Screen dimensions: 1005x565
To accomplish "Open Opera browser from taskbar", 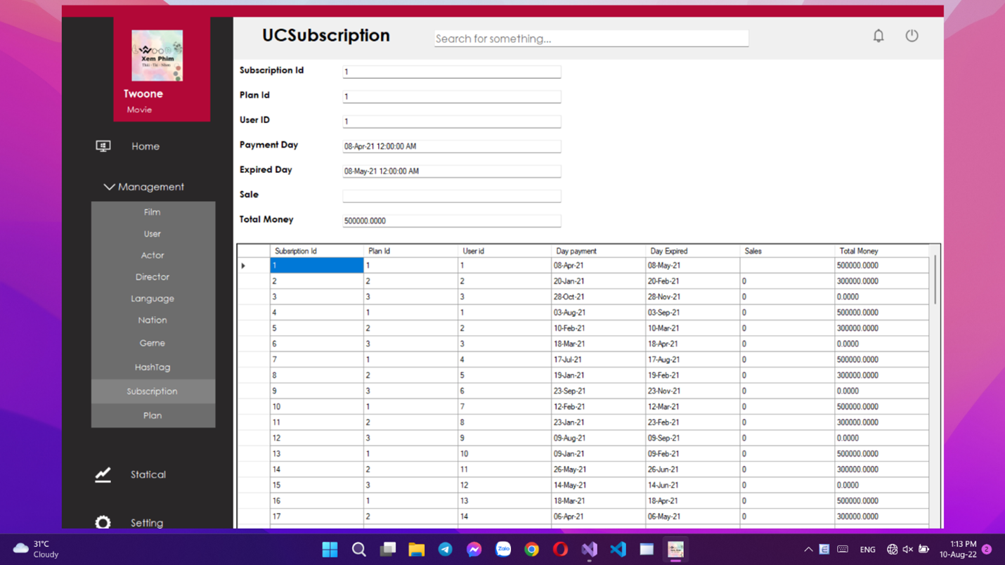I will click(560, 550).
